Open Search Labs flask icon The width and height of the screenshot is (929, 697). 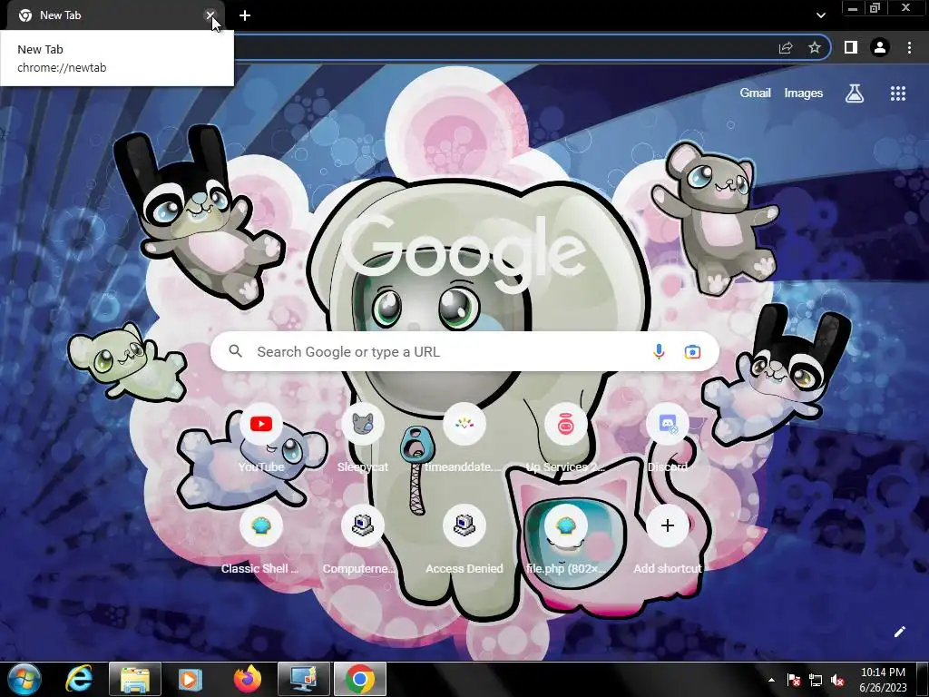tap(854, 93)
